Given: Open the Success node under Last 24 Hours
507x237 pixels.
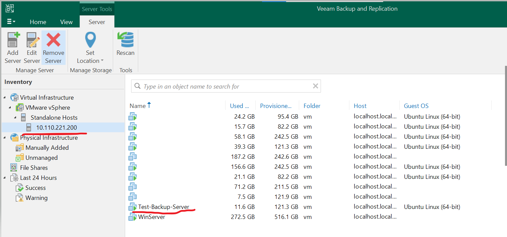Looking at the screenshot, I should (20, 188).
